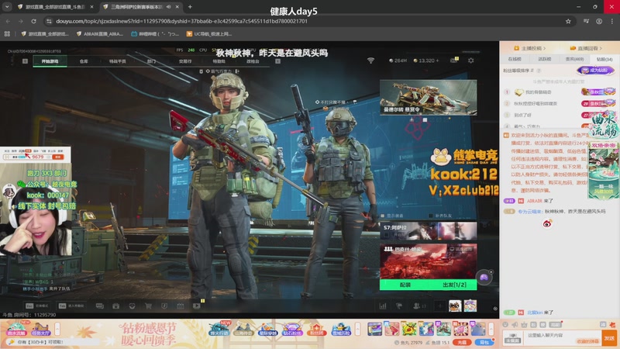The width and height of the screenshot is (620, 349).
Task: Click the green 出发[1/2] button
Action: pos(454,285)
